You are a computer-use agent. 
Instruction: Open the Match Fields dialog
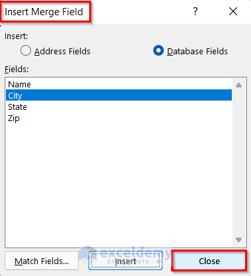[42, 261]
